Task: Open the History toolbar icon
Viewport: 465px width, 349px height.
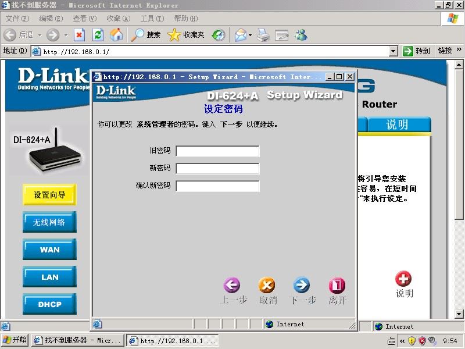Action: pyautogui.click(x=219, y=35)
